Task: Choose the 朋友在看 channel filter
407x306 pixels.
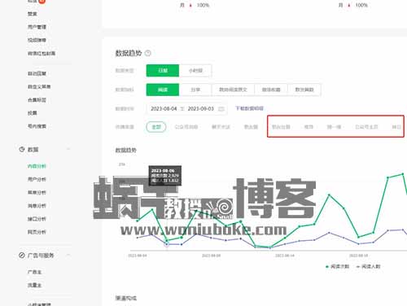Action: 281,127
